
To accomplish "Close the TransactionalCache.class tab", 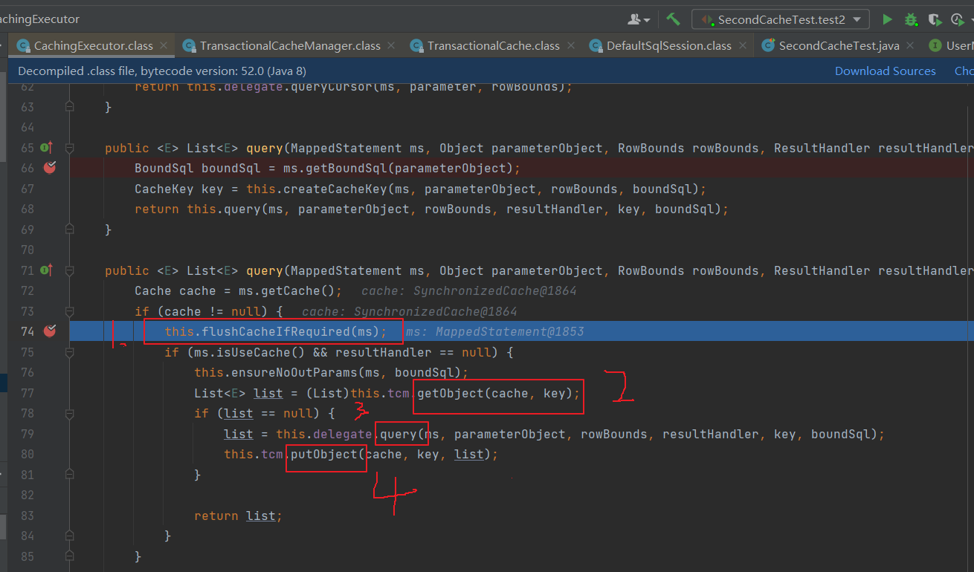I will [573, 45].
